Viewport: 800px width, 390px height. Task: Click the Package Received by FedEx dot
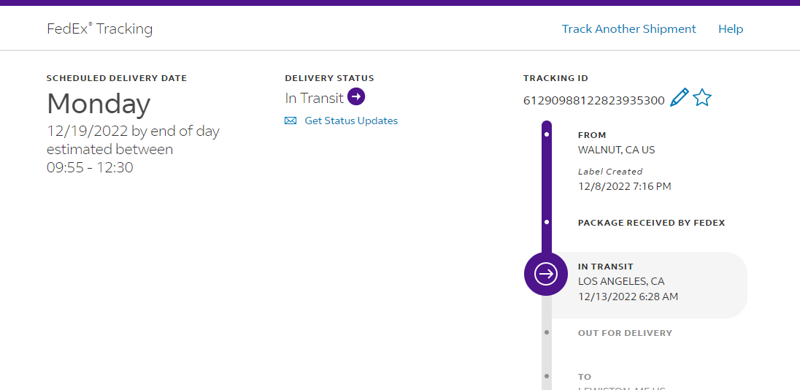[x=547, y=222]
